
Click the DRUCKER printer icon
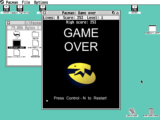(132, 111)
